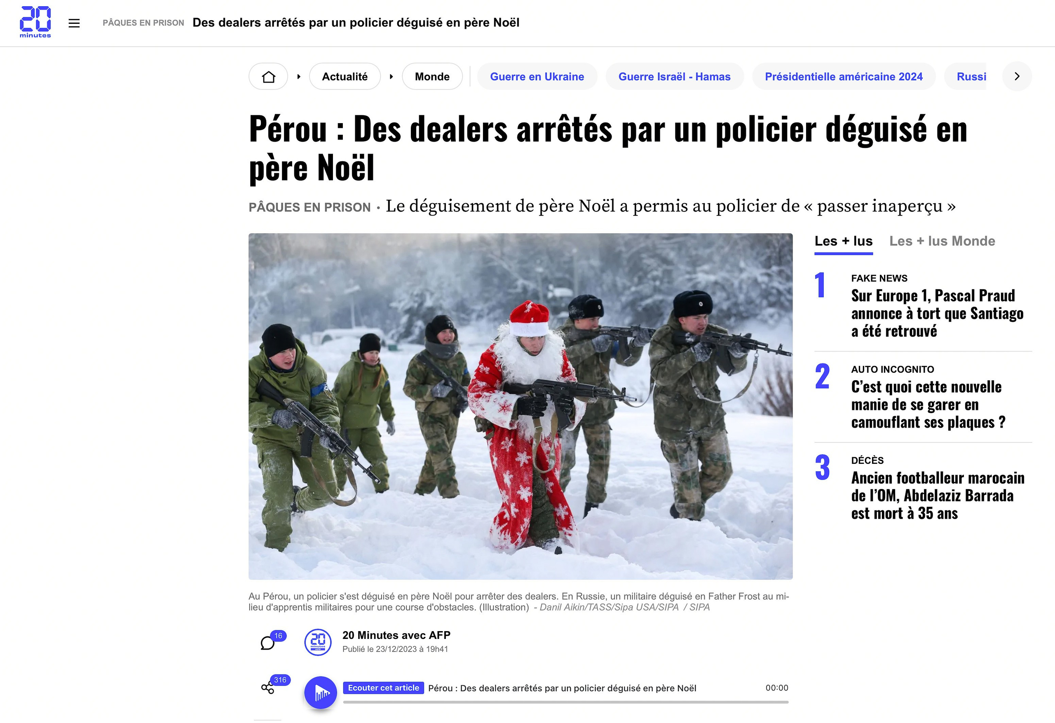This screenshot has height=723, width=1055.
Task: Click the arrow before Monde breadcrumb
Action: pos(392,77)
